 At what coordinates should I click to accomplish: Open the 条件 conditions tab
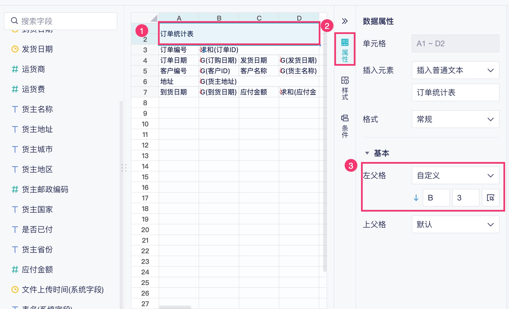(345, 126)
